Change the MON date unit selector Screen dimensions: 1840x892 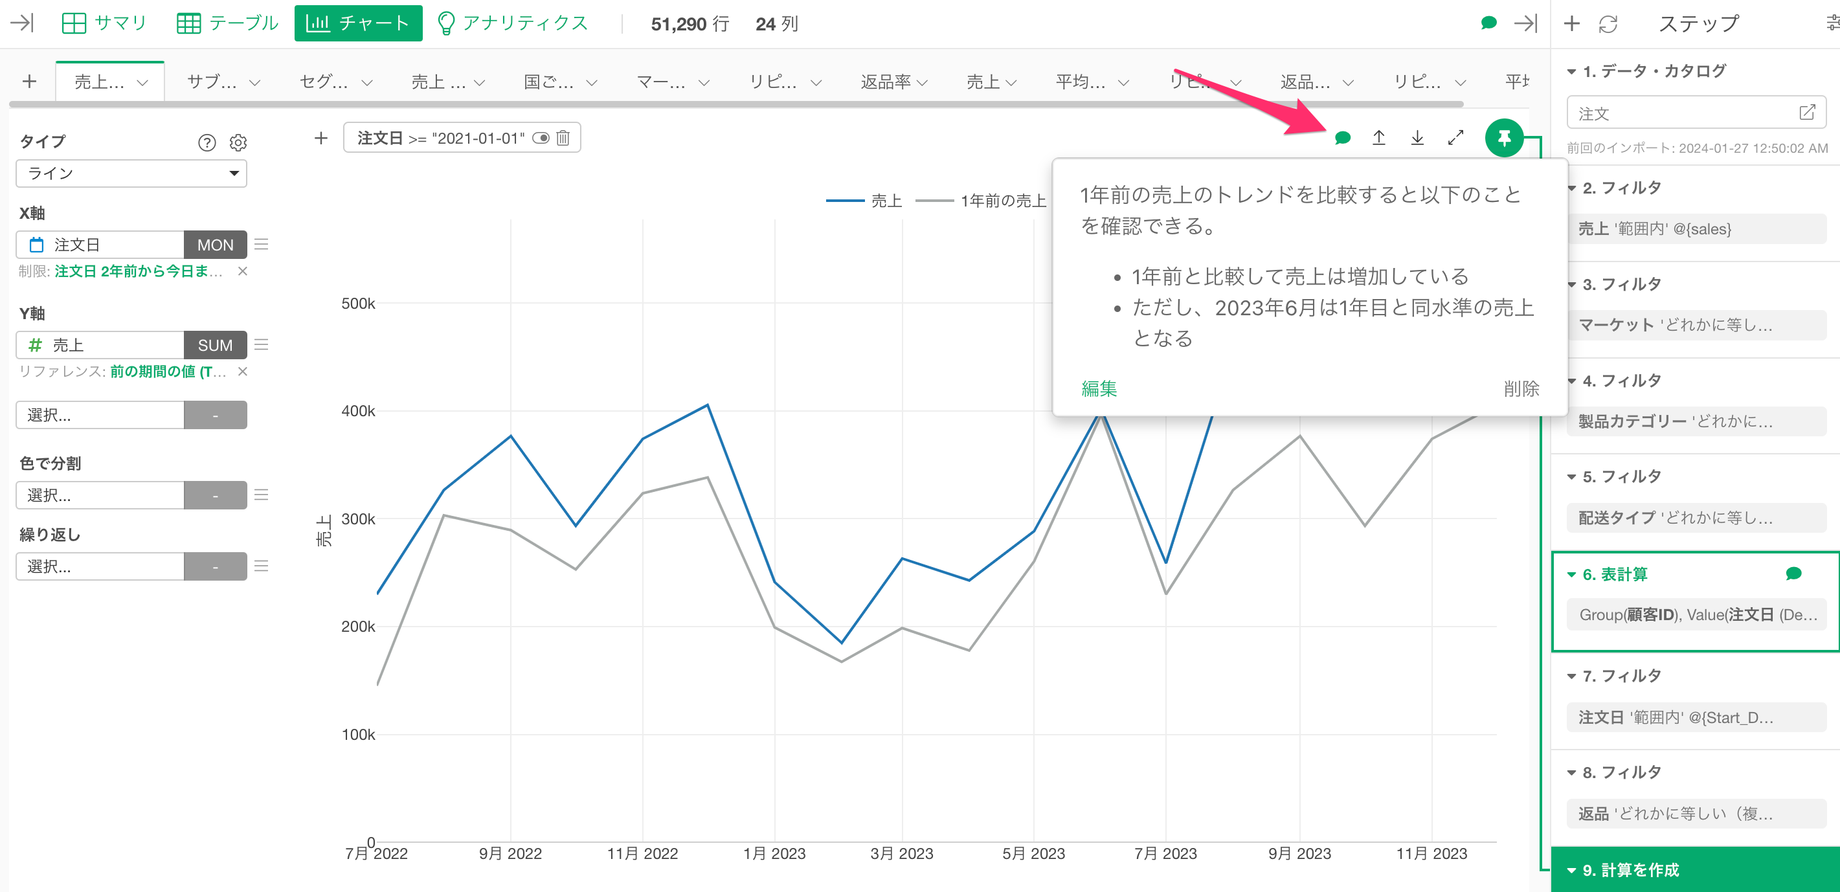(215, 244)
